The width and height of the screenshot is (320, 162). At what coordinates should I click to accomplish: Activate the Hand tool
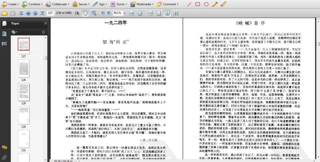(85, 13)
